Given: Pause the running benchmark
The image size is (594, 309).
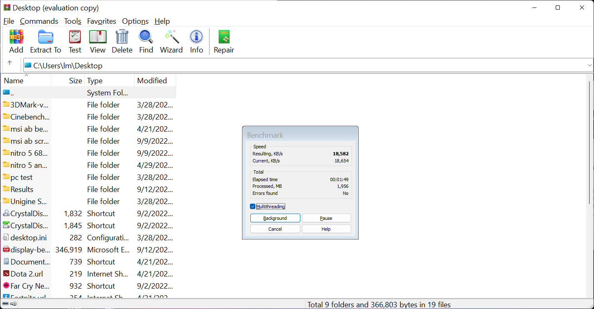Looking at the screenshot, I should click(326, 218).
